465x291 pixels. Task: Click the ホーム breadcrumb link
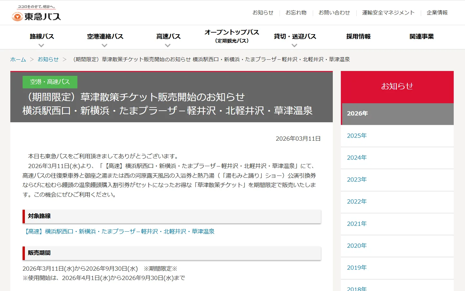point(18,59)
